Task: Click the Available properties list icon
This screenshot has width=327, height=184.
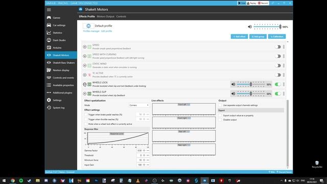Action: tap(49, 85)
